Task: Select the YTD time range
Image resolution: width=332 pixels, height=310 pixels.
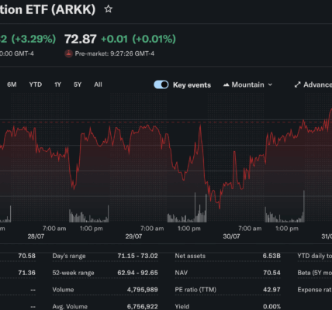Action: [x=36, y=84]
